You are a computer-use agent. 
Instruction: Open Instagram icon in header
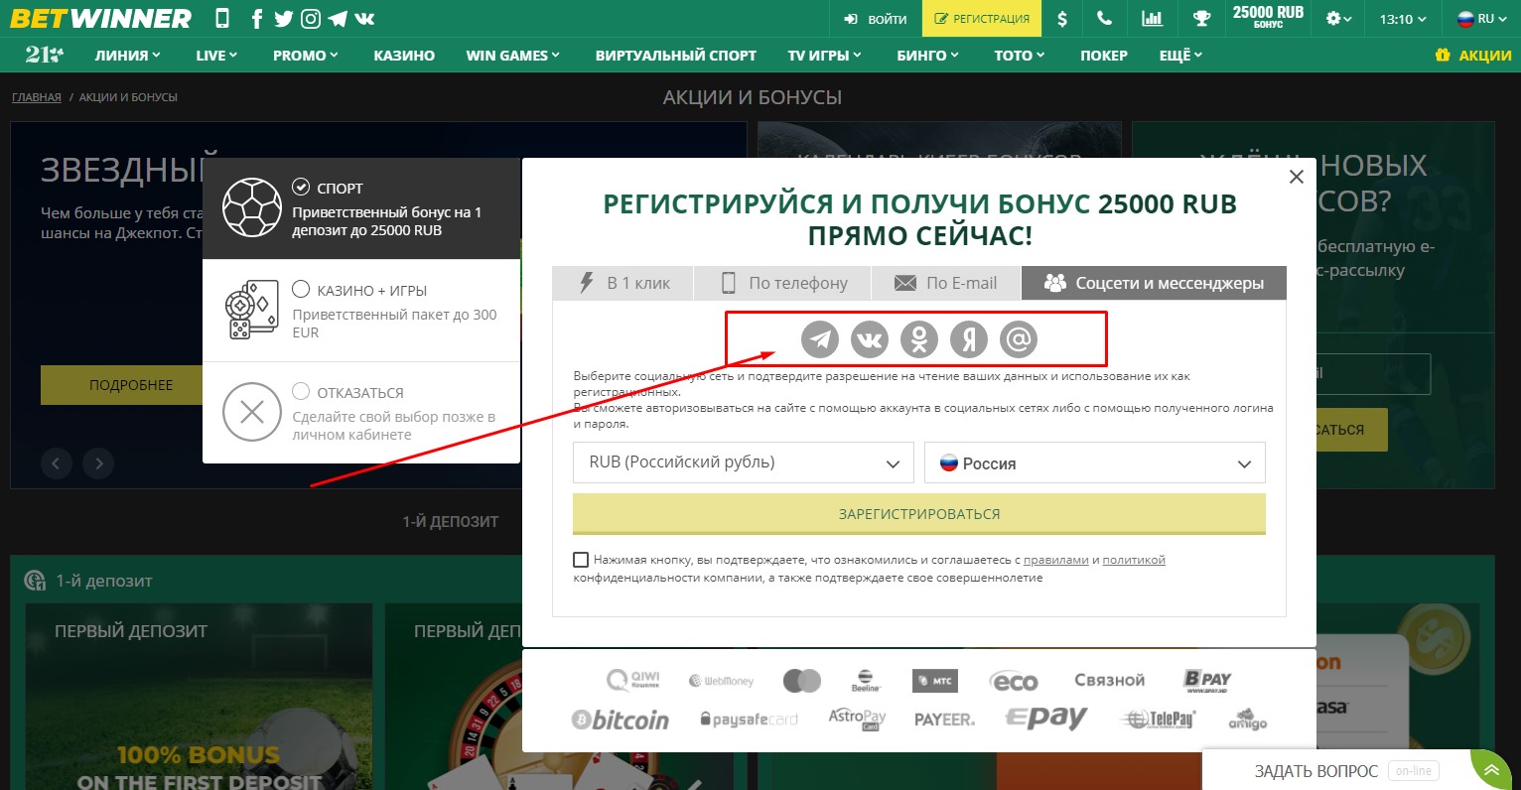tap(311, 18)
